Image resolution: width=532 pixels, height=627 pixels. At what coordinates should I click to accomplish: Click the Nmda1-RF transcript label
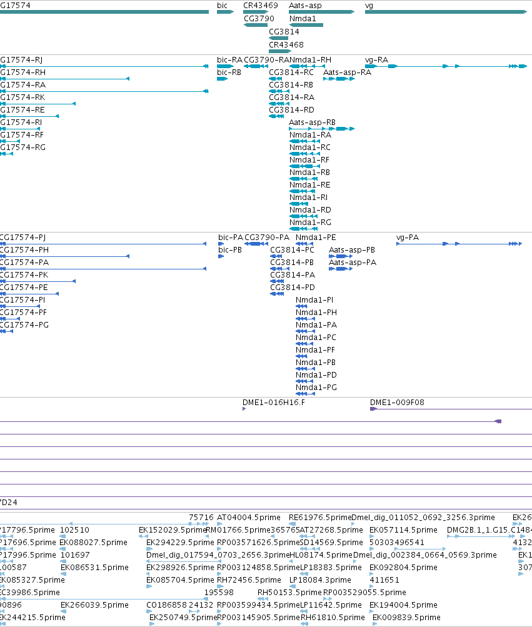pos(309,160)
